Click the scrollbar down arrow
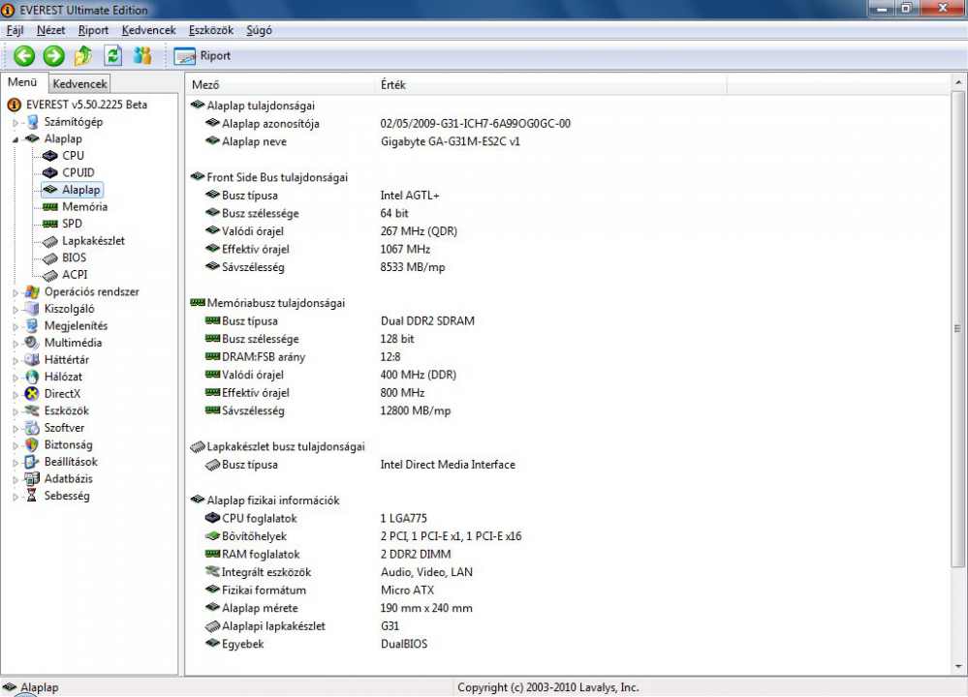This screenshot has width=968, height=697. point(957,667)
